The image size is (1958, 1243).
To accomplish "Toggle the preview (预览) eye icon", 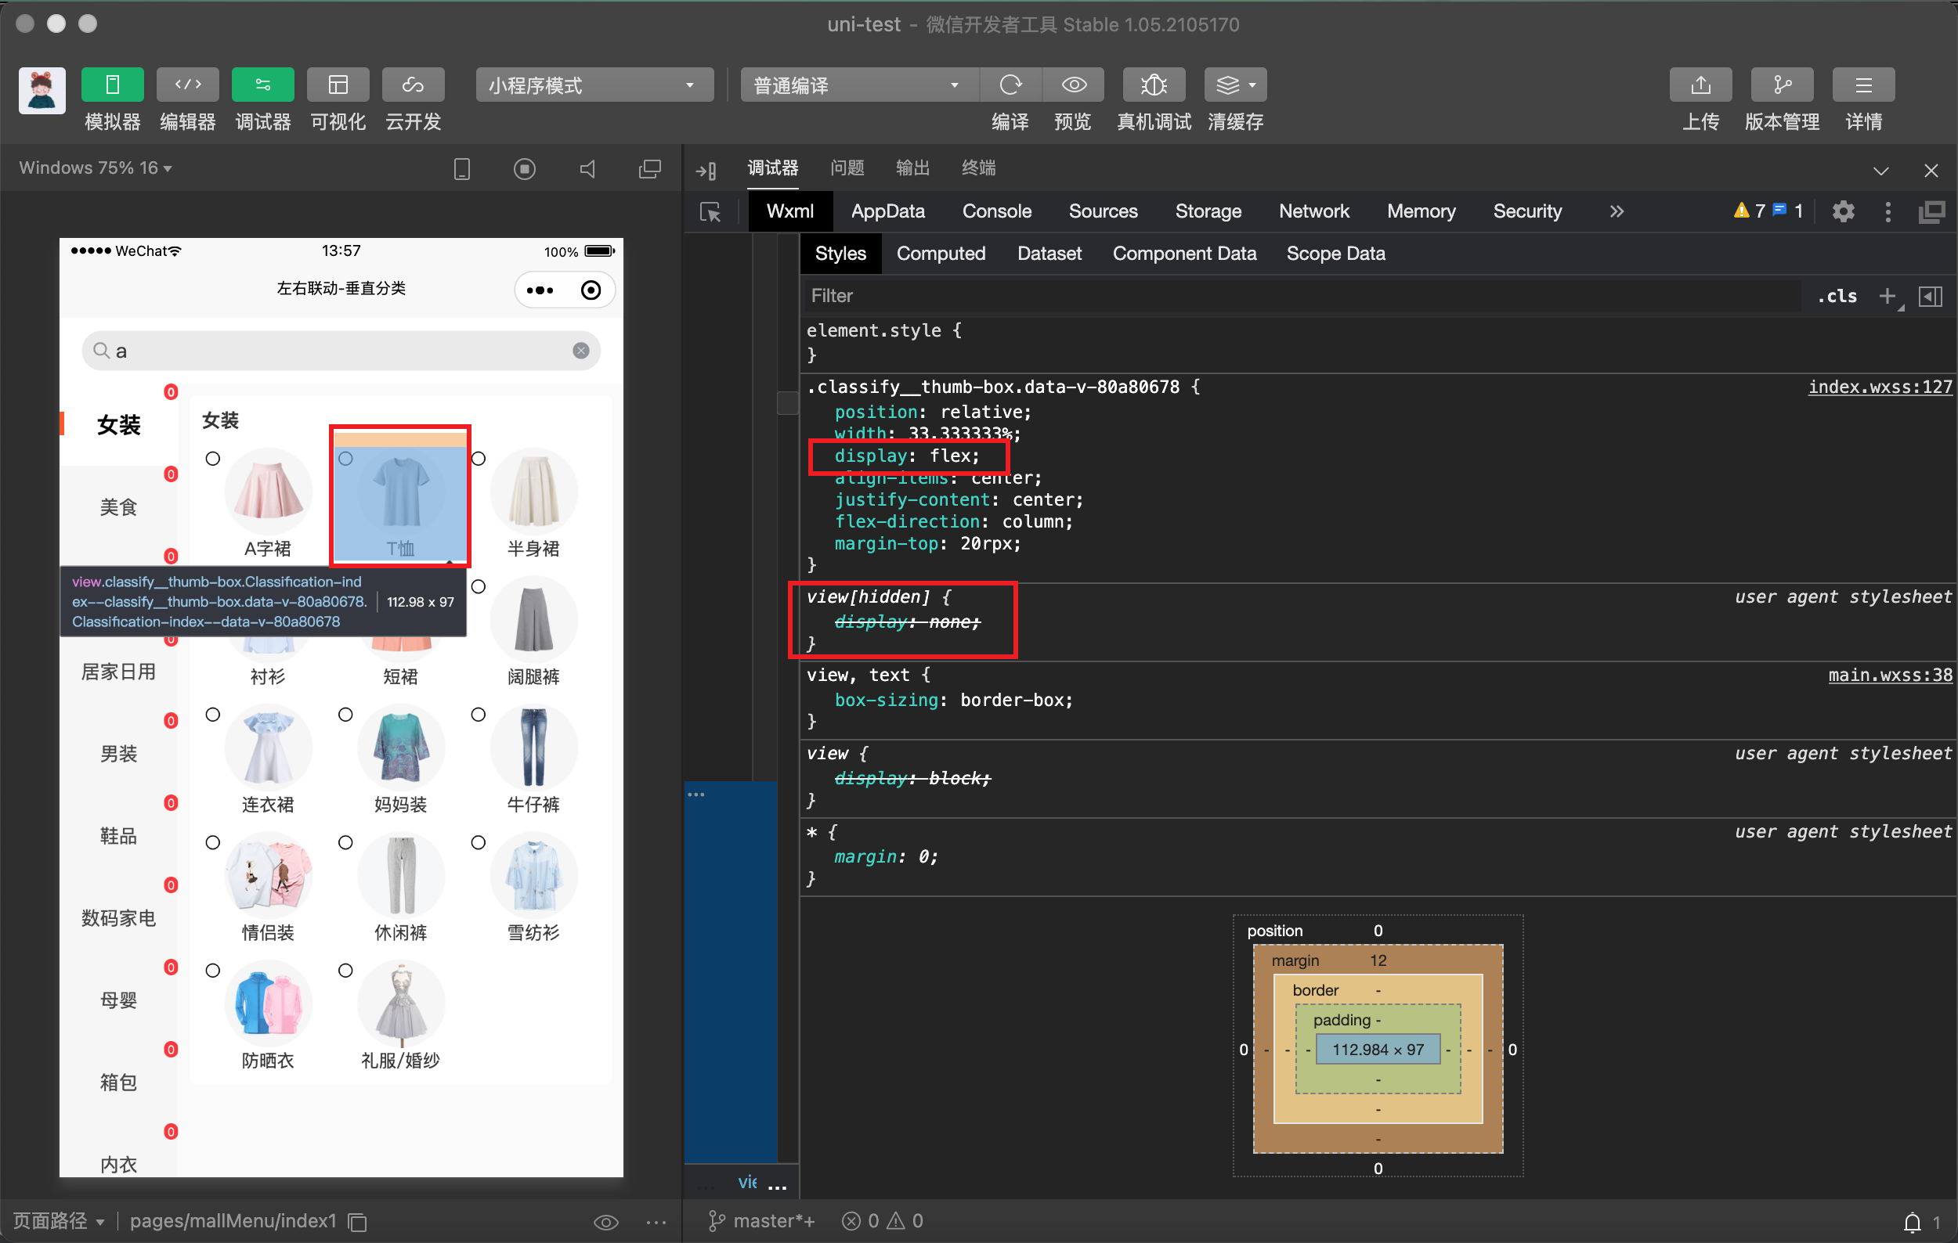I will [x=1073, y=85].
